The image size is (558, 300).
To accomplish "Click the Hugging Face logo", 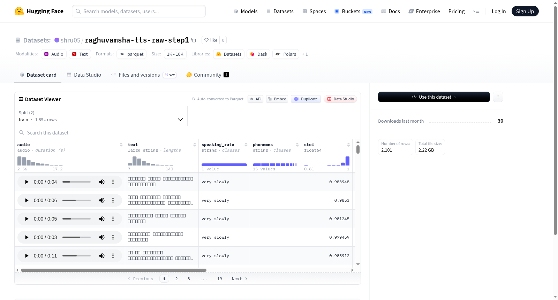I will [39, 11].
